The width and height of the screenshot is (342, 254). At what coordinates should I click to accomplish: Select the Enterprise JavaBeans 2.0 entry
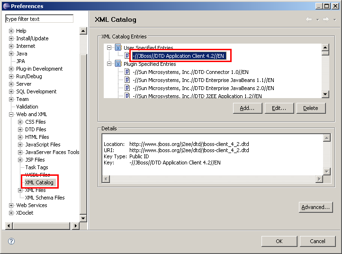point(203,88)
